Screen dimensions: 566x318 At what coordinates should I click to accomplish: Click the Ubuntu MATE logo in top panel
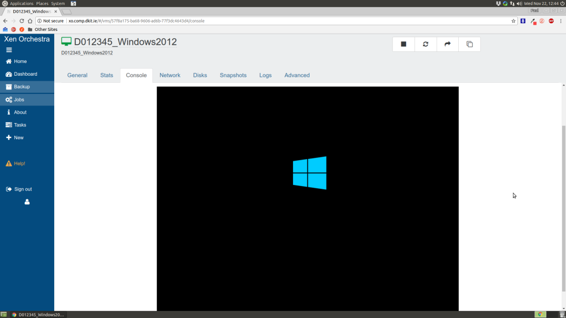4,3
